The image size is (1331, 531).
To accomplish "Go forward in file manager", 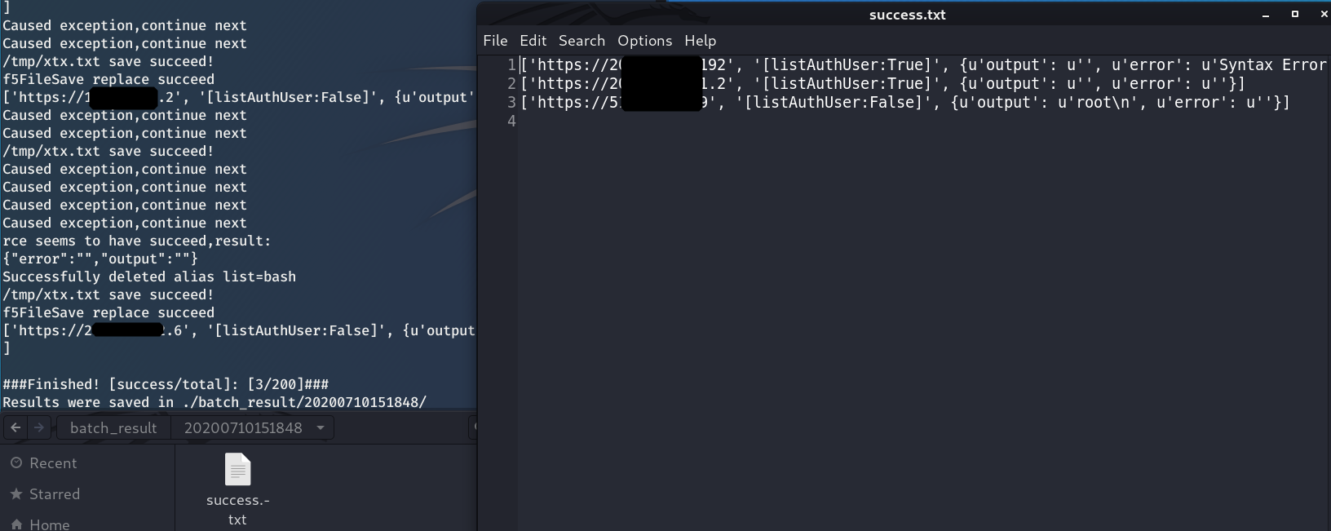I will [x=39, y=427].
